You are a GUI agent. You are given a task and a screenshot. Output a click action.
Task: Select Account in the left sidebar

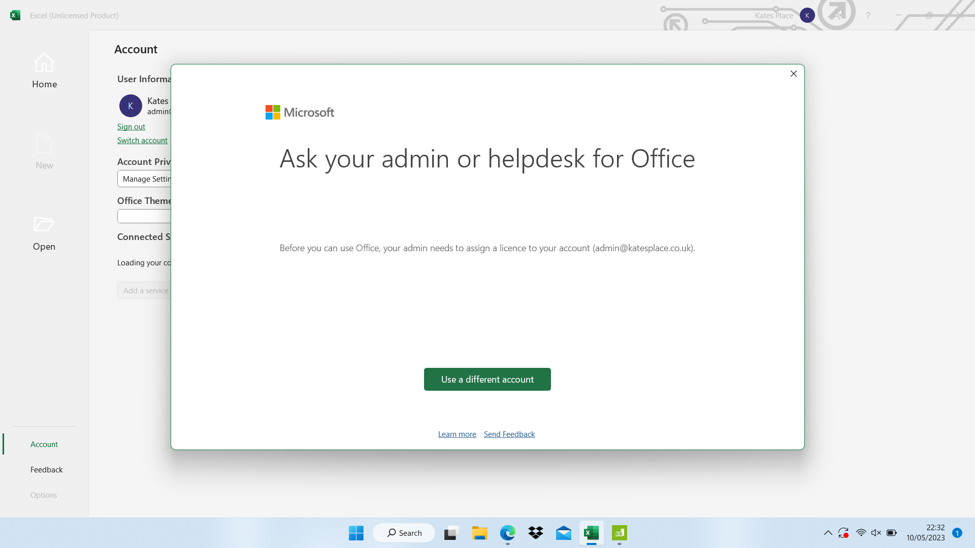[44, 444]
